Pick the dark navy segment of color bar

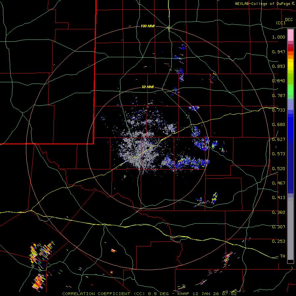pos(290,168)
